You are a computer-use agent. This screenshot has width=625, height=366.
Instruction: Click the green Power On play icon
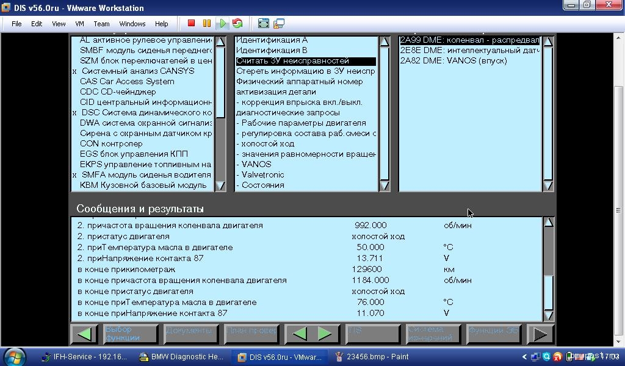223,23
